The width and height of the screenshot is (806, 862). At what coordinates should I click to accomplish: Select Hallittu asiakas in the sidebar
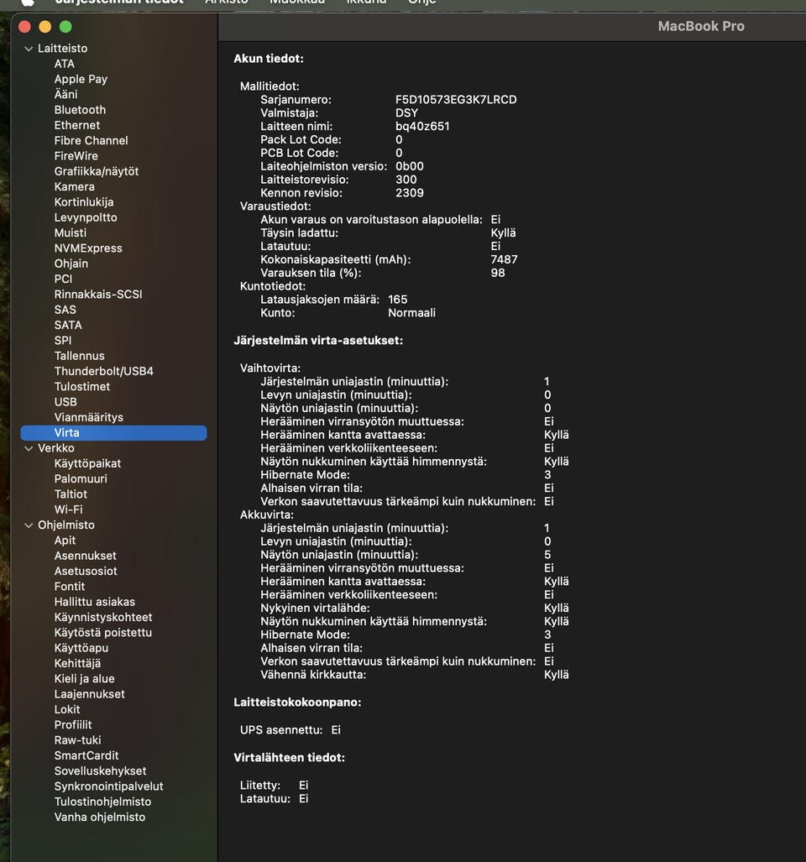click(95, 603)
